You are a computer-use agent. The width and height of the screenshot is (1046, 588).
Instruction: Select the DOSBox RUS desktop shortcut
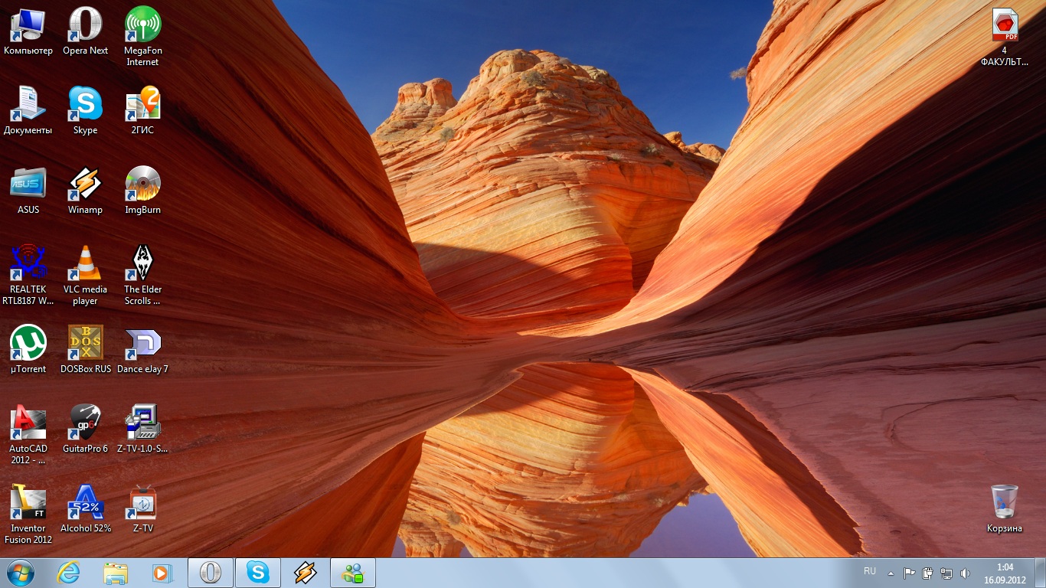pyautogui.click(x=85, y=350)
